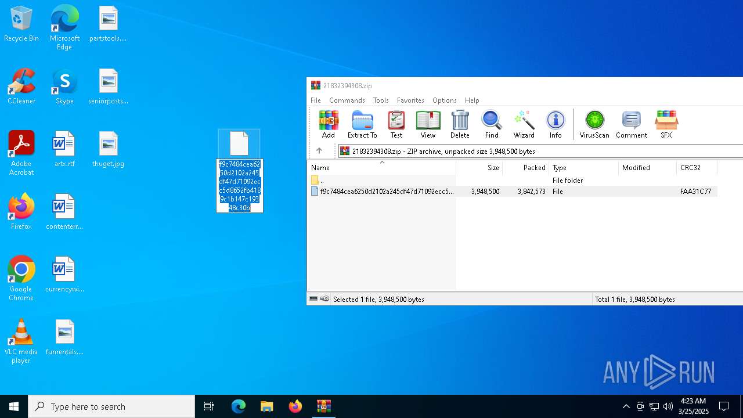The image size is (743, 418).
Task: Sort by the Packed column header
Action: point(526,168)
